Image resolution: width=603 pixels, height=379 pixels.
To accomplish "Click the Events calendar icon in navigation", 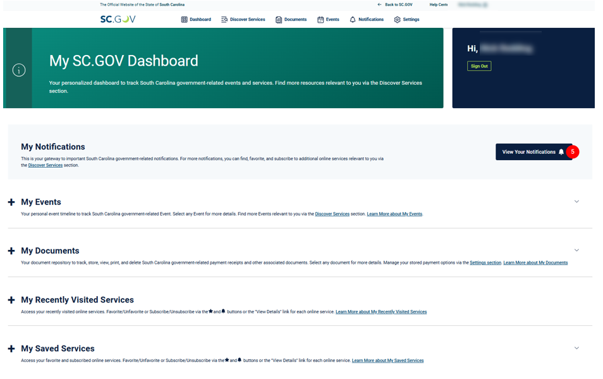I will [x=320, y=20].
